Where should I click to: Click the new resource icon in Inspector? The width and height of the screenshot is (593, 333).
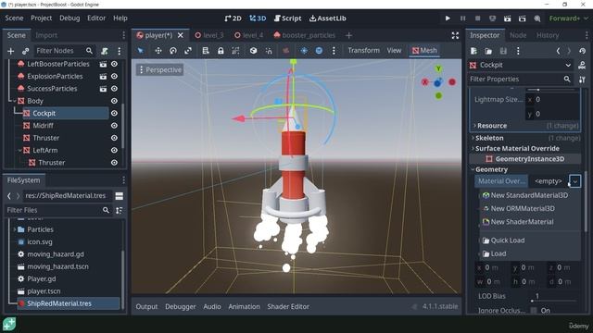[x=473, y=51]
